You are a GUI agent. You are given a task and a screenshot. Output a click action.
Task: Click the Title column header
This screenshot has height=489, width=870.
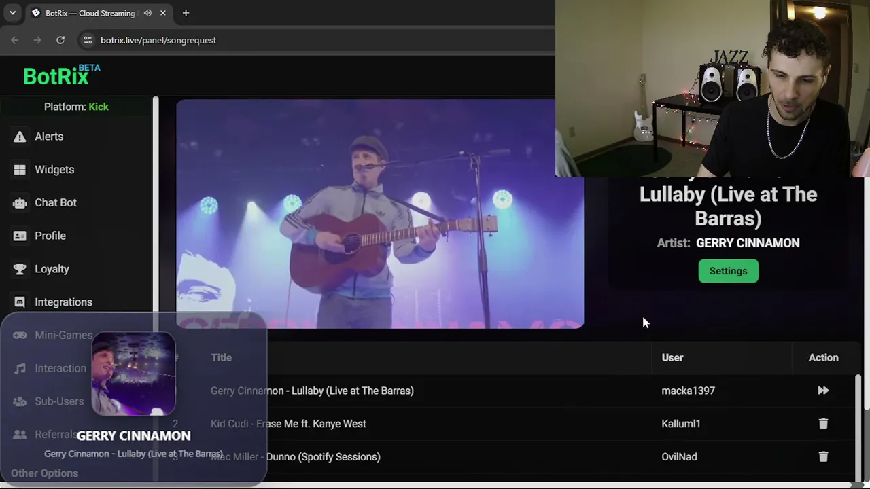pyautogui.click(x=221, y=357)
